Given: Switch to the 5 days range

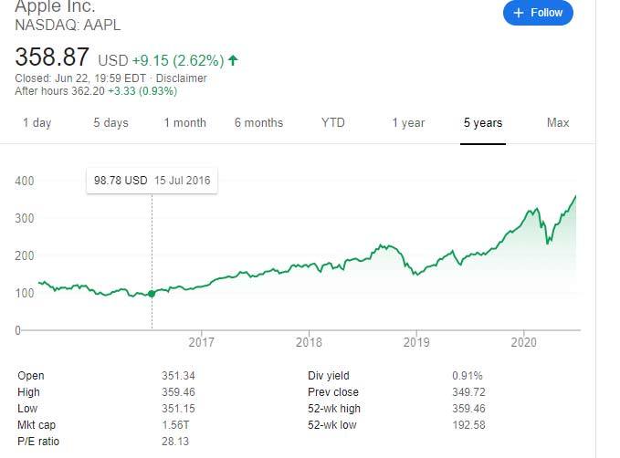Looking at the screenshot, I should tap(110, 123).
